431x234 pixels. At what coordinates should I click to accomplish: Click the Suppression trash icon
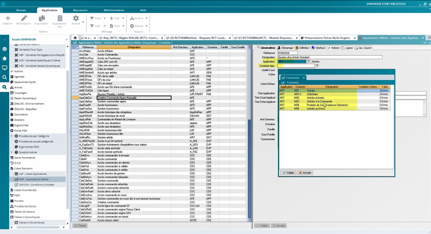click(60, 19)
